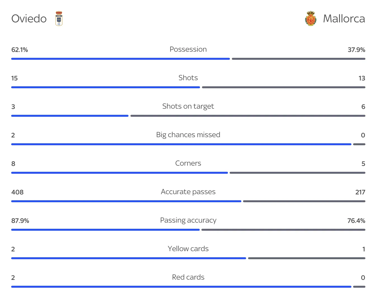Viewport: 376px width, 300px height.
Task: Click the Passing accuracy label
Action: (188, 220)
